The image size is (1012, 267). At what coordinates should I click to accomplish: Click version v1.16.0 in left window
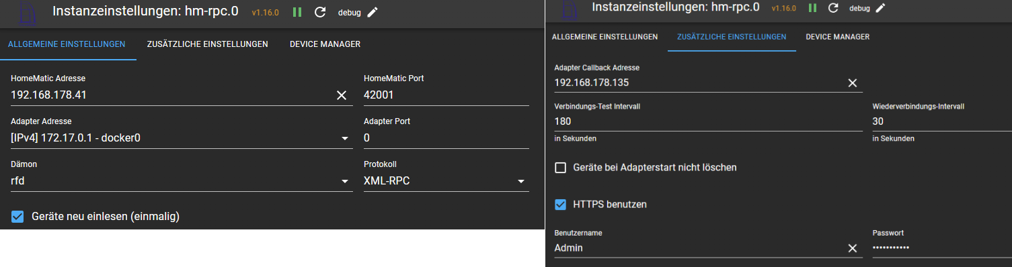pos(264,12)
